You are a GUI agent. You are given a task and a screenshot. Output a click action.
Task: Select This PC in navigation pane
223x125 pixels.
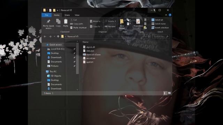tap(51, 72)
